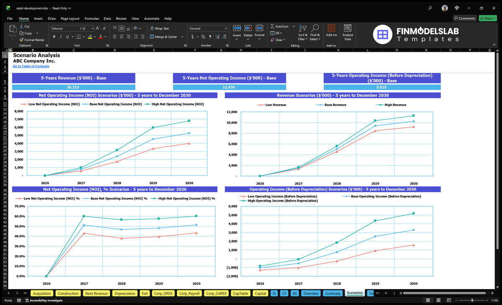The height and width of the screenshot is (305, 502).
Task: Click the Borders icon
Action: [x=79, y=37]
